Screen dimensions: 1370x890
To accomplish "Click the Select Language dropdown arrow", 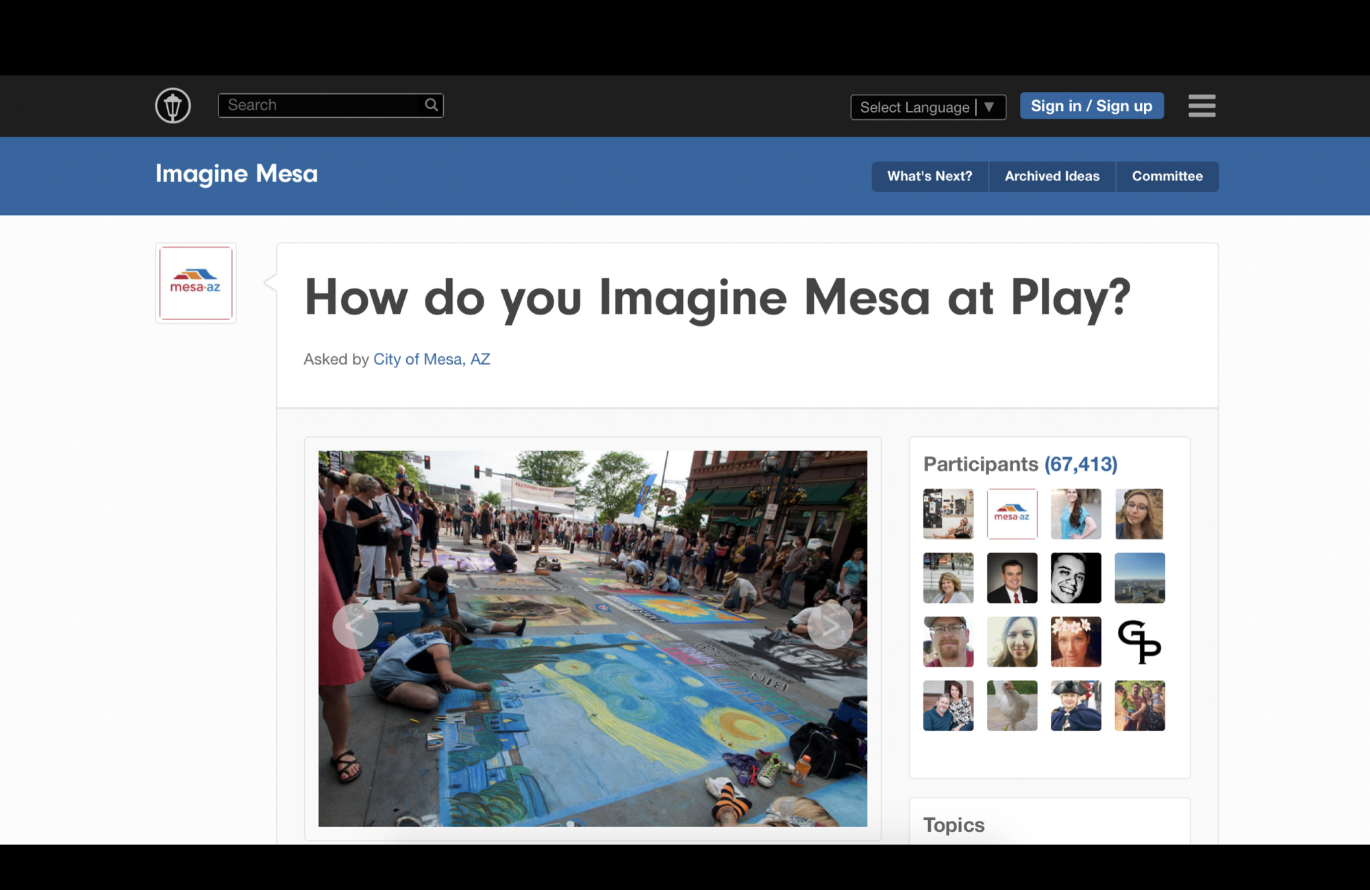I will point(989,108).
